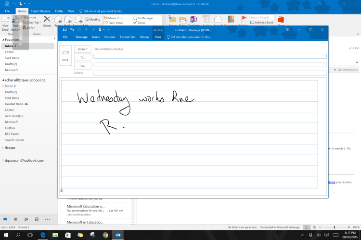Click the Done quick step
This screenshot has height=240, width=361.
point(139,23)
